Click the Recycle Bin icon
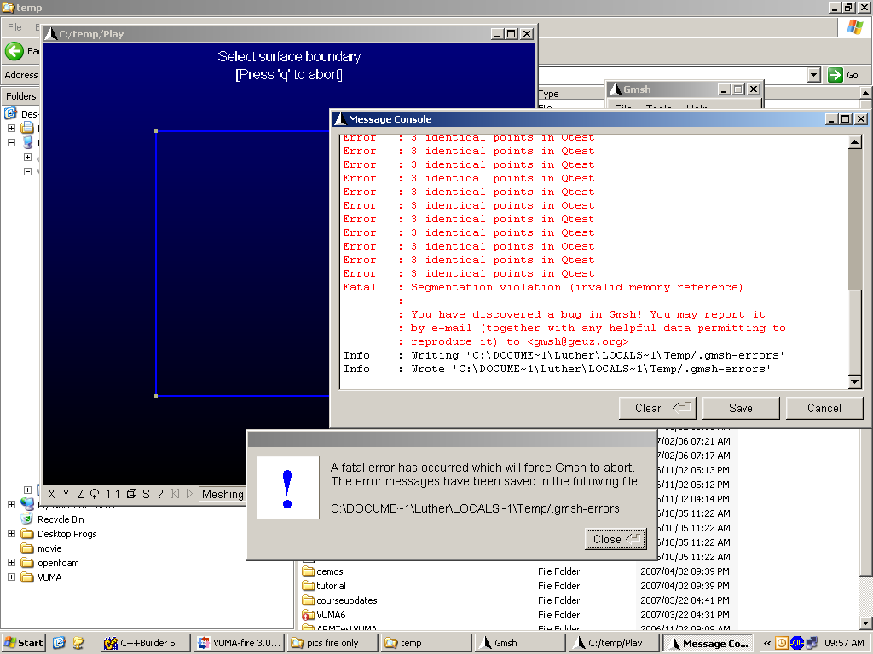Screen dimensions: 873x654 point(26,519)
